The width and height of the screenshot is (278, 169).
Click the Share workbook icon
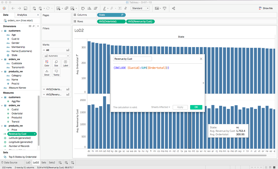174,8
